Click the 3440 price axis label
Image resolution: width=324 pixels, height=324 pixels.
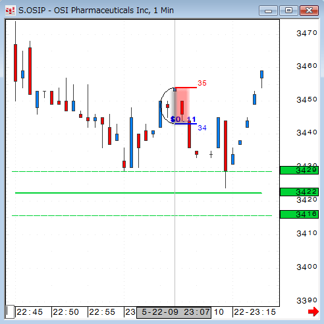(307, 132)
